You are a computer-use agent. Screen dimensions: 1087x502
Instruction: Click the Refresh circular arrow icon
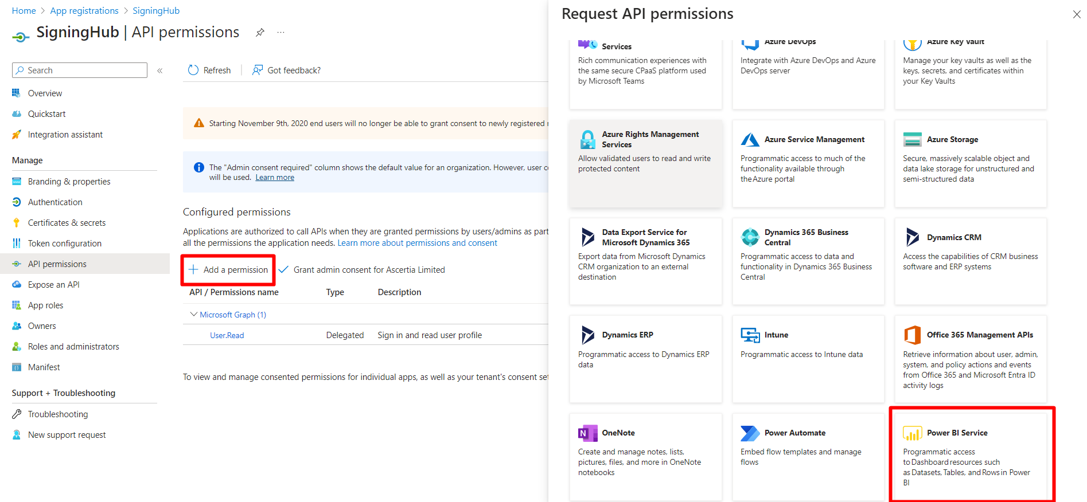click(x=193, y=70)
